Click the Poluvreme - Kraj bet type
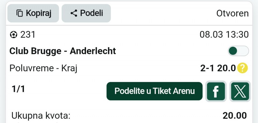 43,68
